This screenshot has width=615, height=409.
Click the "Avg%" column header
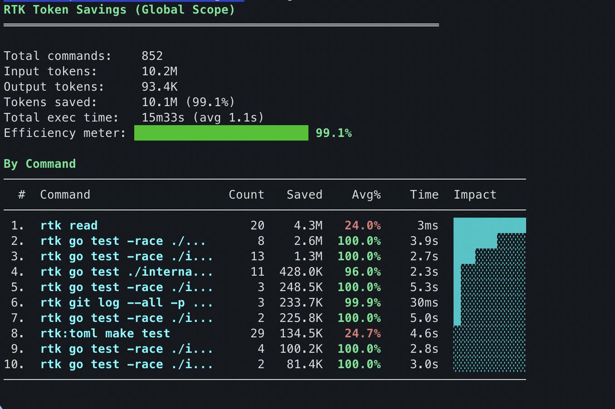366,195
